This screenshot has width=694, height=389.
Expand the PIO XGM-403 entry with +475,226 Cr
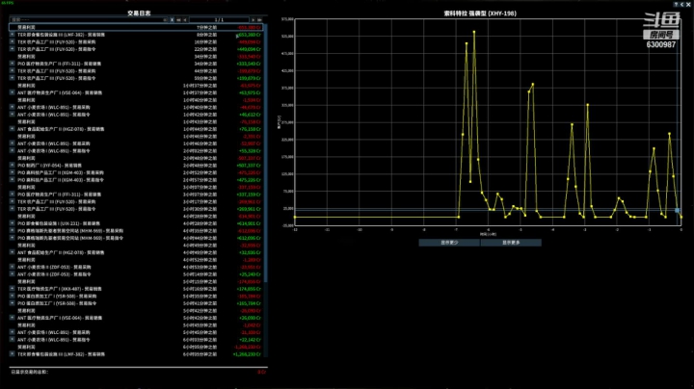pyautogui.click(x=13, y=180)
